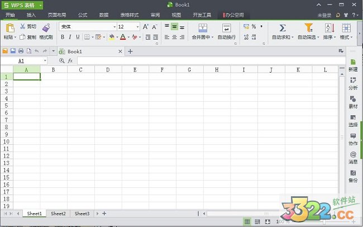Switch to page layout view in status bar
Screen dimensions: 363x227
[x=257, y=222]
